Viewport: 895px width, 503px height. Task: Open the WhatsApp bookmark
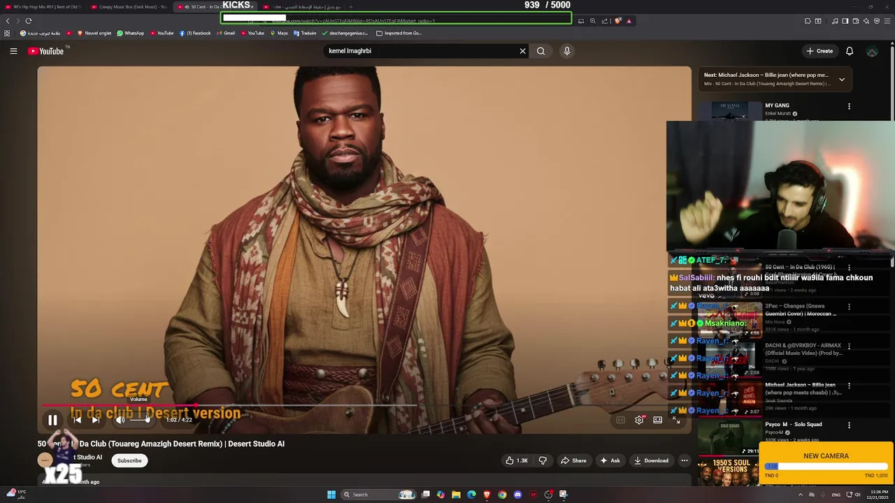click(x=131, y=33)
